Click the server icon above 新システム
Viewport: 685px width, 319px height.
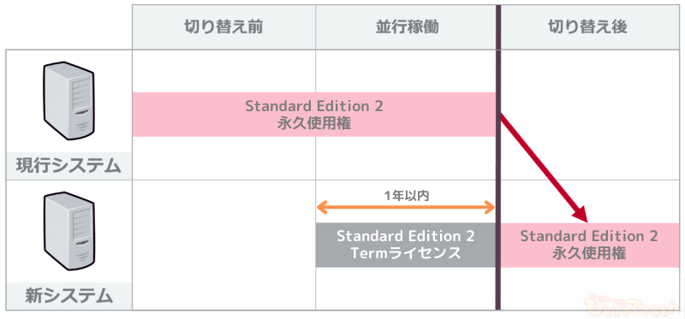[x=69, y=231]
